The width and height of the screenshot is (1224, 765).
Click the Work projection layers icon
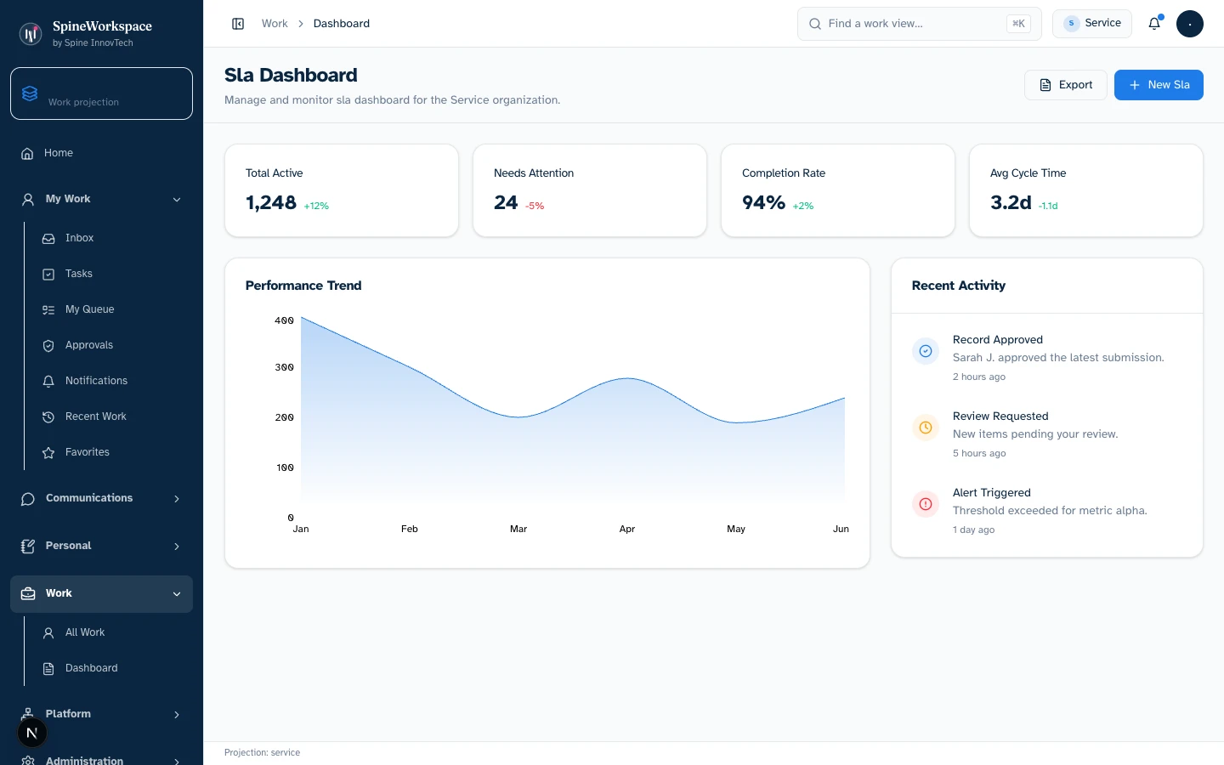(30, 93)
